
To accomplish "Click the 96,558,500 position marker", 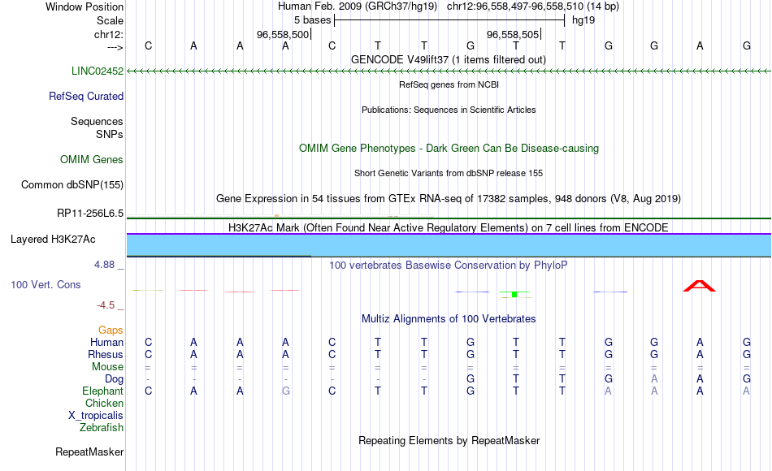I will click(x=283, y=34).
